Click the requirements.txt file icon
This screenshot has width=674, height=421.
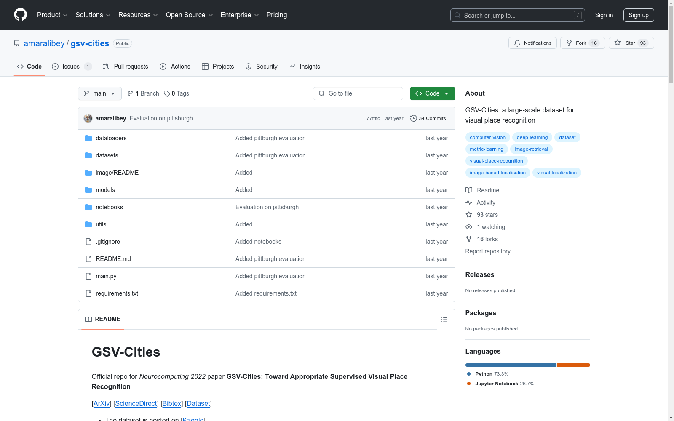(88, 293)
